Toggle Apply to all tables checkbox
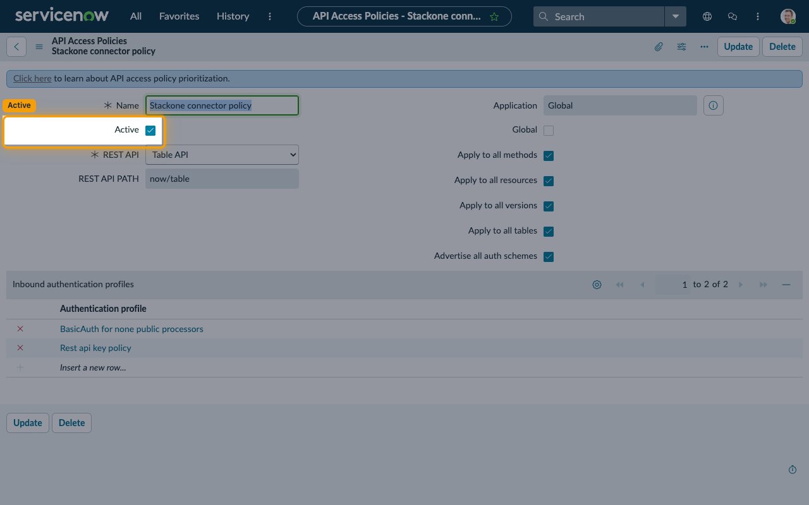This screenshot has width=809, height=505. pyautogui.click(x=549, y=232)
